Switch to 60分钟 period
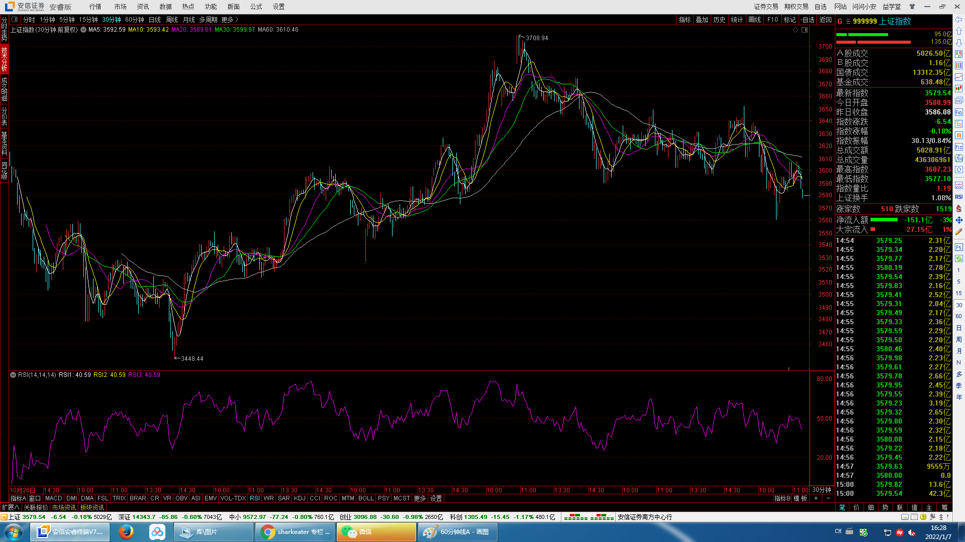The image size is (965, 542). (135, 20)
